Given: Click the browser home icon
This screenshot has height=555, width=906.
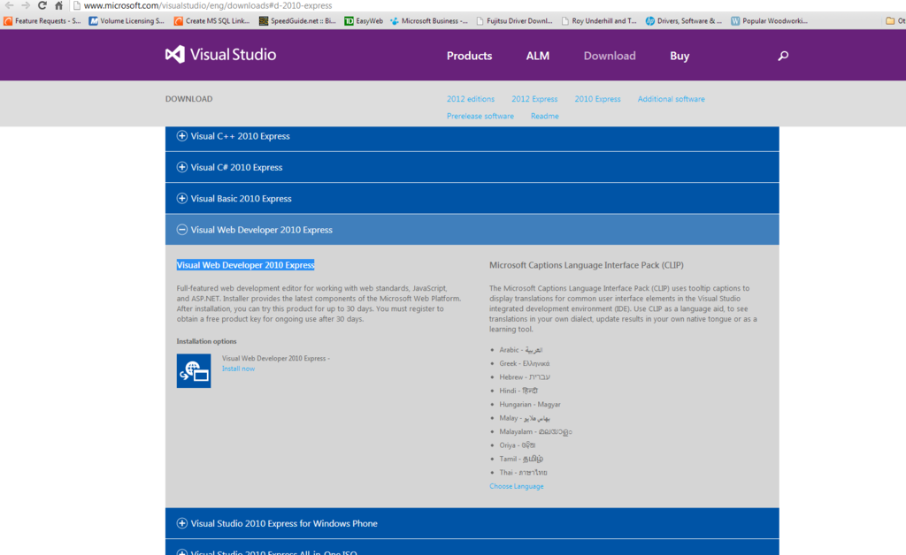Looking at the screenshot, I should point(58,4).
